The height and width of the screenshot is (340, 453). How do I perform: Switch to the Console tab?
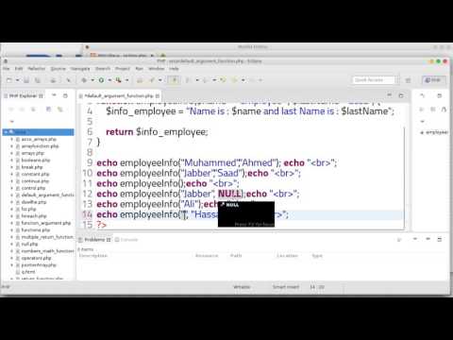[126, 240]
